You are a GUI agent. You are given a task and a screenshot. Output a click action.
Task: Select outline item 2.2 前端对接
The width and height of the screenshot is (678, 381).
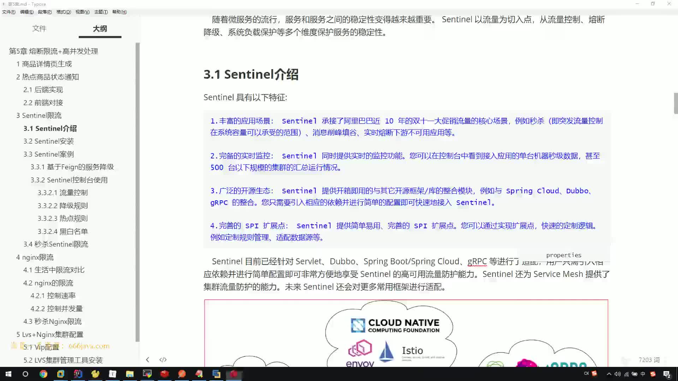43,103
